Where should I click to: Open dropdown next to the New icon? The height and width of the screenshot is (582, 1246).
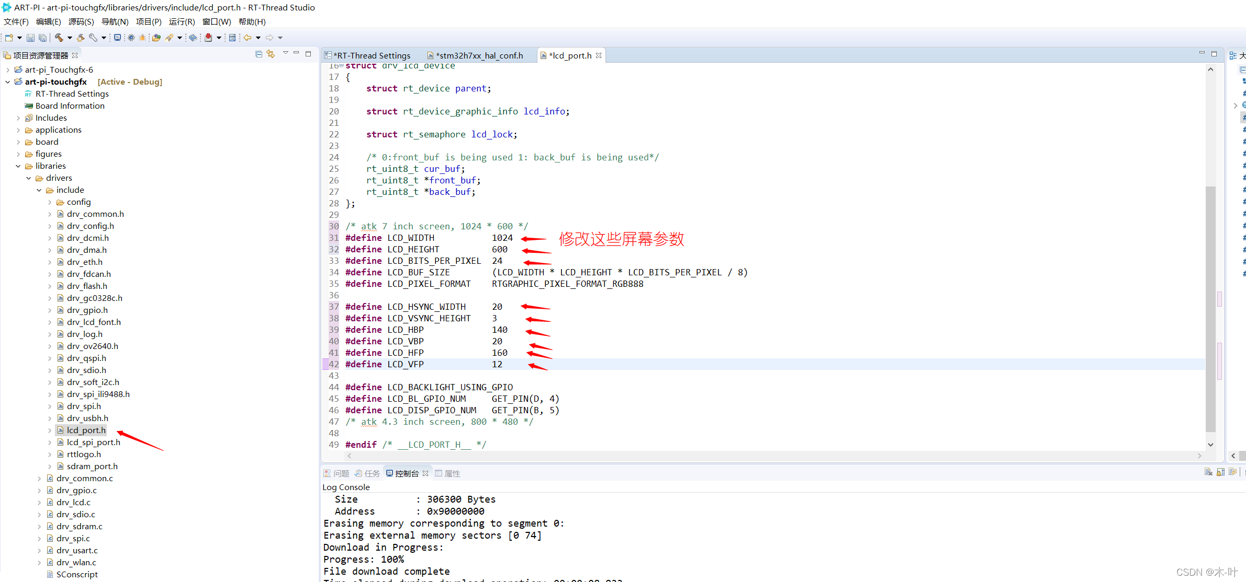(19, 38)
